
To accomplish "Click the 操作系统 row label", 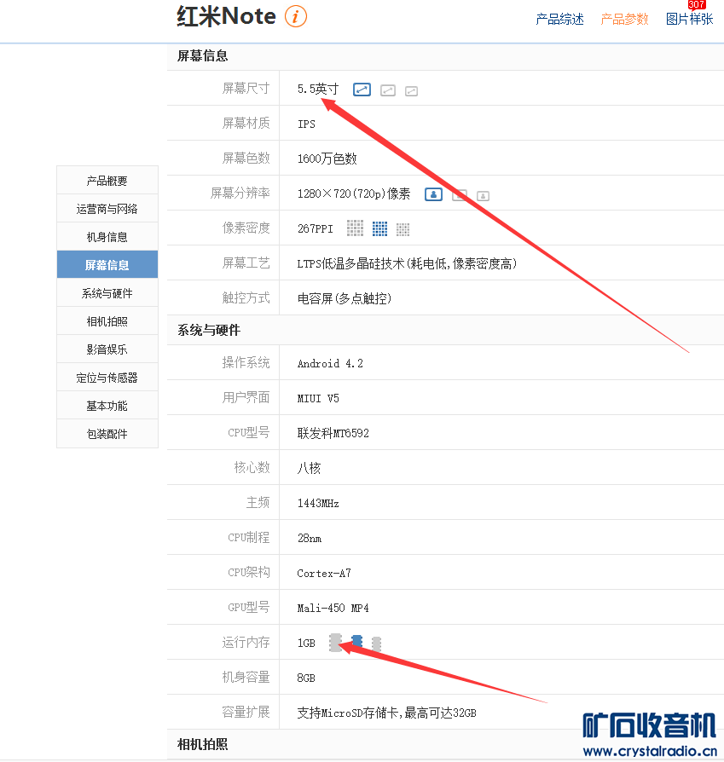I will (x=246, y=363).
